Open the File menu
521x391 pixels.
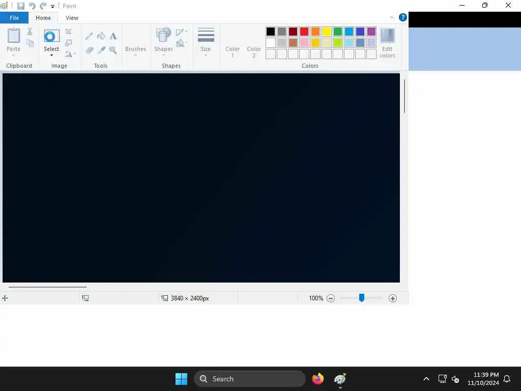coord(14,18)
